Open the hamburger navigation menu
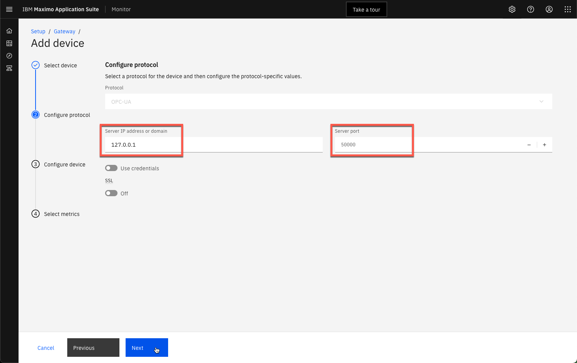577x363 pixels. [x=9, y=9]
